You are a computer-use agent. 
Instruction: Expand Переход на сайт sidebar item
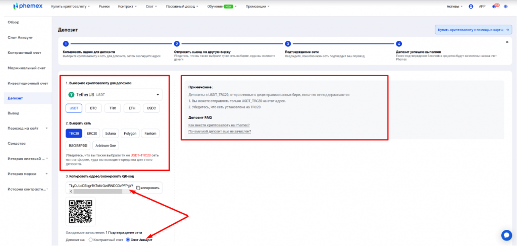[28, 128]
